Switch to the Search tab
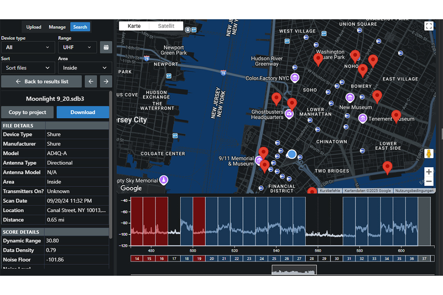Viewport: 443px width, 295px height. pos(80,27)
